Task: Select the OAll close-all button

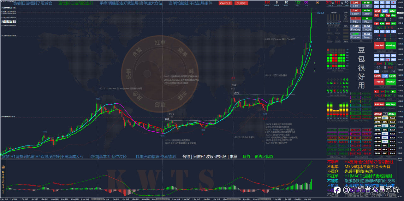Action: [x=385, y=11]
